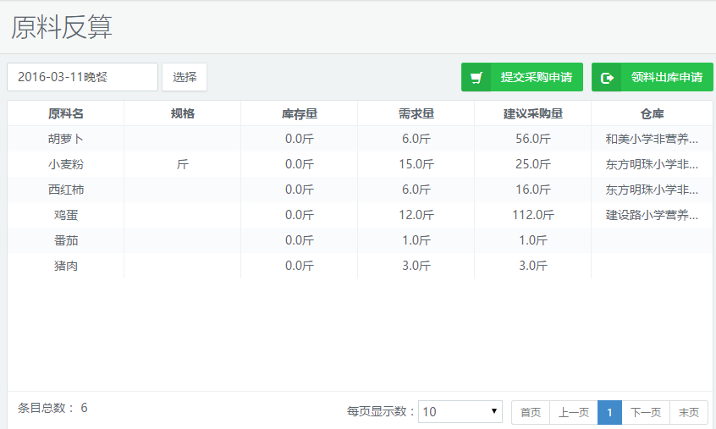Screen dimensions: 716x429
Task: Click the 仓库 column header
Action: point(652,113)
